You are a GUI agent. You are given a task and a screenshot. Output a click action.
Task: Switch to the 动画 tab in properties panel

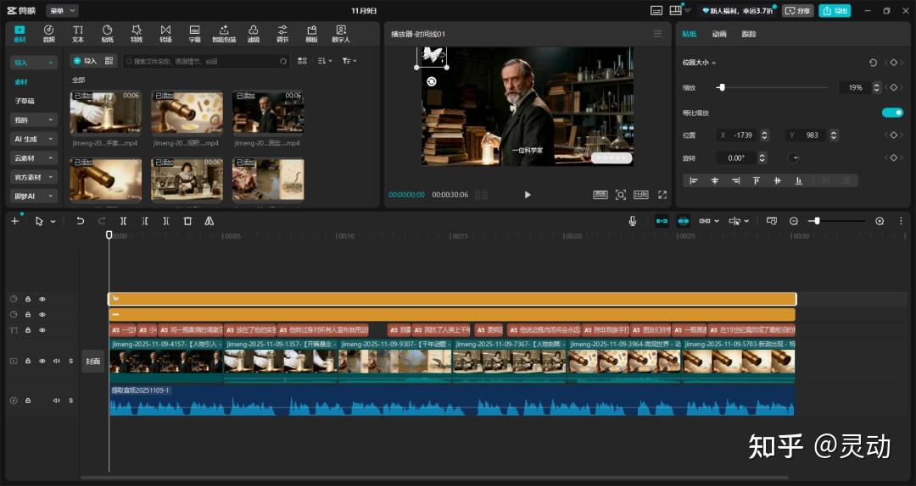point(719,34)
